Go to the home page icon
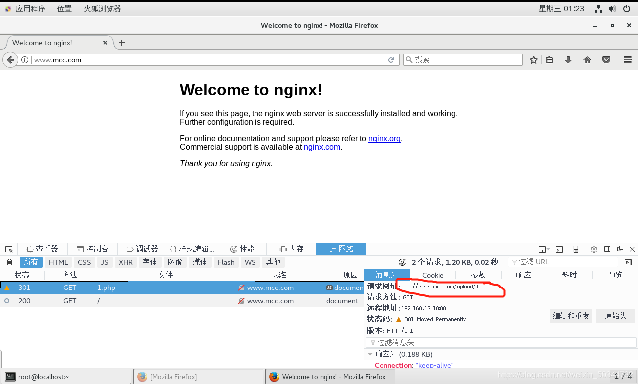Image resolution: width=638 pixels, height=384 pixels. coord(587,60)
